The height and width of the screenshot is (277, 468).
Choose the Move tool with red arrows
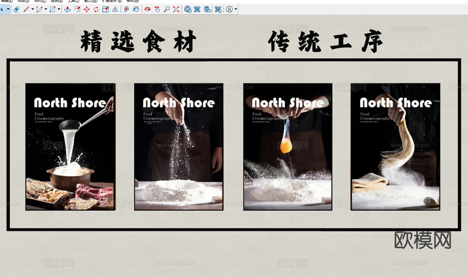[x=87, y=10]
